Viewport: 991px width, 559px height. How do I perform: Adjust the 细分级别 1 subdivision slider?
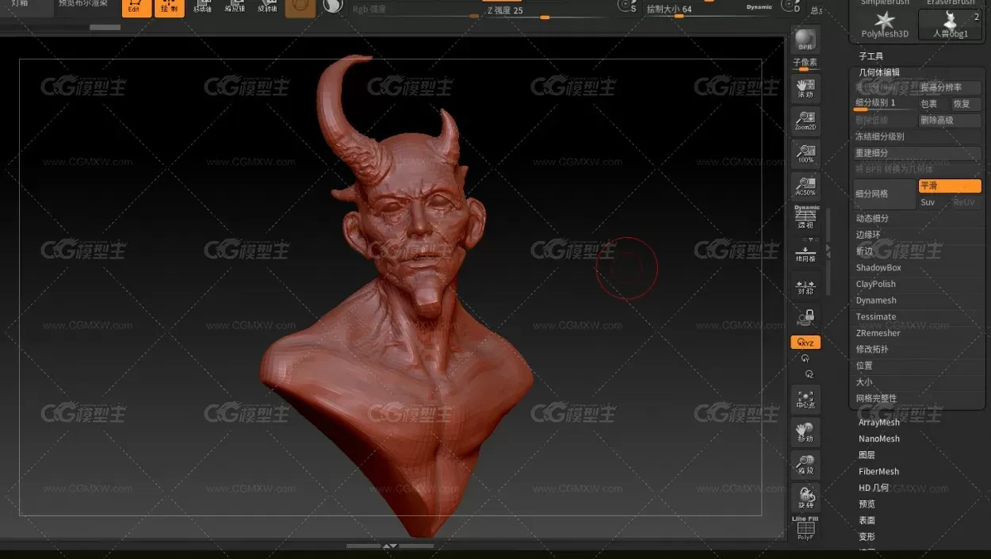click(883, 104)
